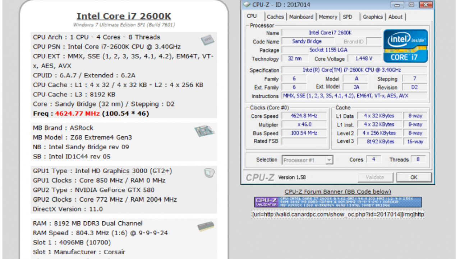Click the NB Intel Sandy Bridge rev 09 line
Screen dimensions: 460x259
[81, 147]
